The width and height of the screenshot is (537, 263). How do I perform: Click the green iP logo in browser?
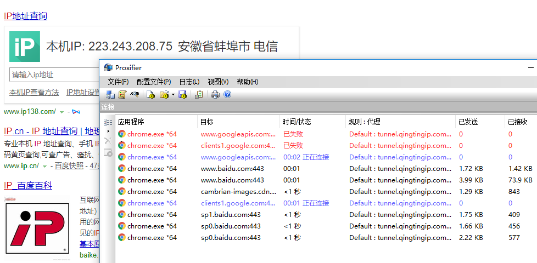[x=25, y=47]
